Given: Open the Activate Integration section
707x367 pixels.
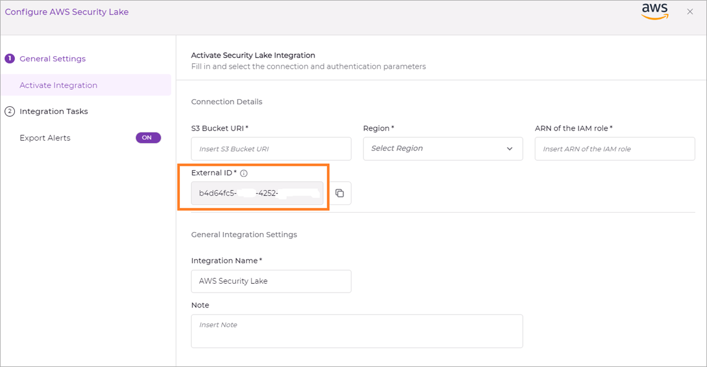Looking at the screenshot, I should click(85, 85).
